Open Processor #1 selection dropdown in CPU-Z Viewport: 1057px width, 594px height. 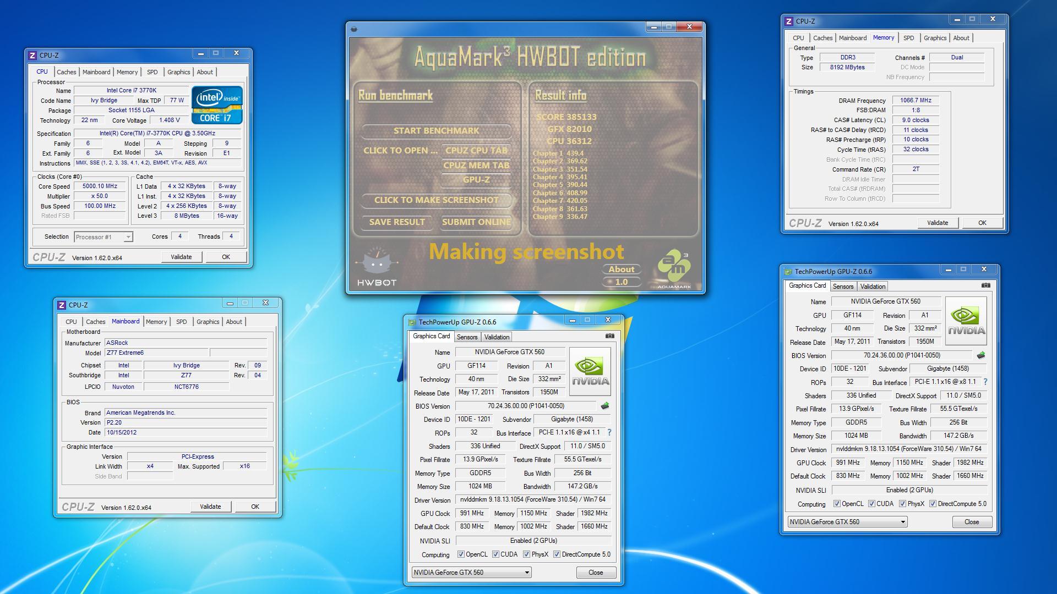pyautogui.click(x=103, y=237)
